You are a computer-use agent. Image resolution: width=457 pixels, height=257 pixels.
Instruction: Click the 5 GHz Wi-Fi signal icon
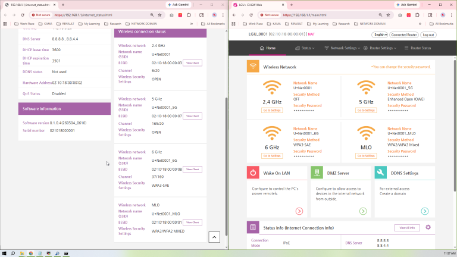(x=366, y=87)
